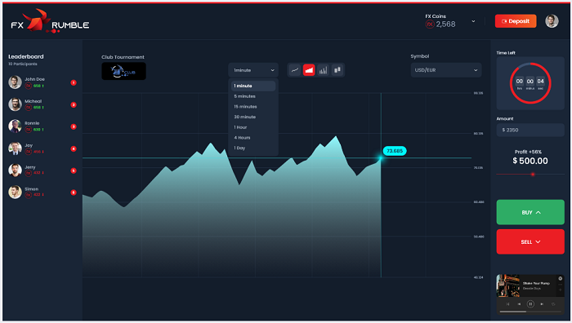Click rank badge 6 next to Simon
Image resolution: width=572 pixels, height=323 pixels.
(x=74, y=192)
